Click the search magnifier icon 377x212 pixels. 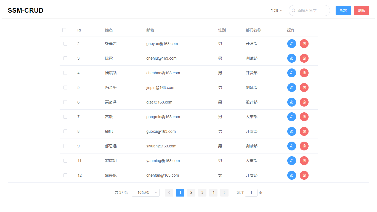tap(294, 10)
